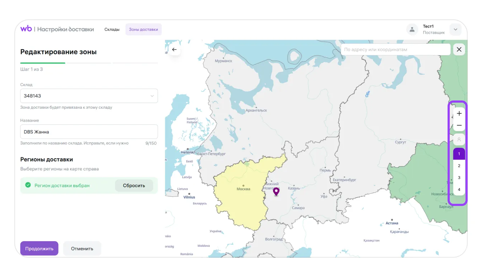Select zone level 3 on map
Viewport: 482px width, 277px height.
[459, 178]
